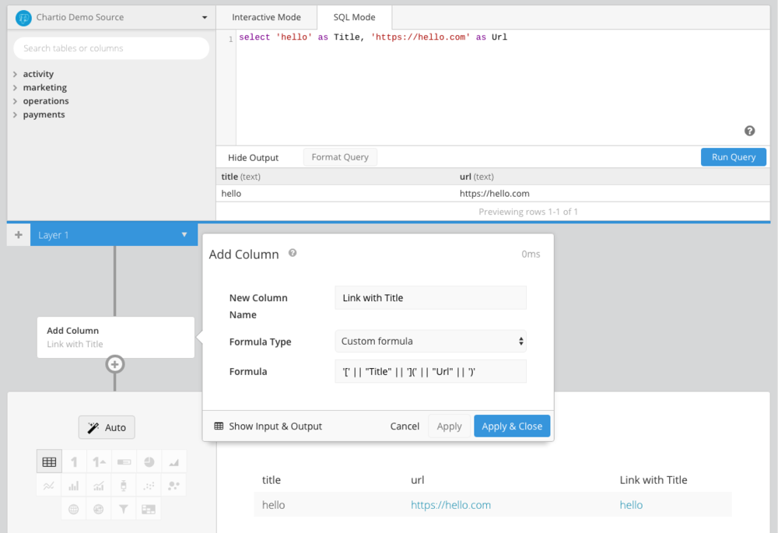Click Hide Output
Viewport: 778px width, 533px height.
coord(253,157)
